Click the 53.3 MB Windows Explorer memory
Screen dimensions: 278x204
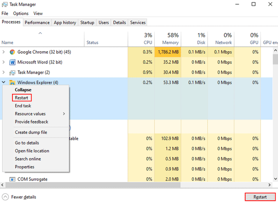[x=171, y=82]
